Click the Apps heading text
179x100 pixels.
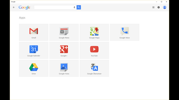point(22,18)
